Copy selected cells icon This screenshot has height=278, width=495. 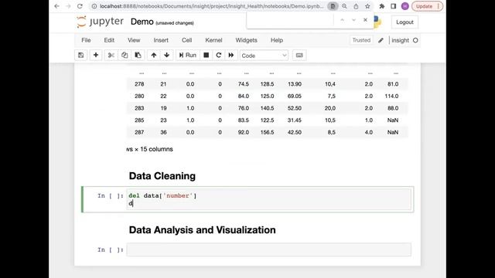[125, 55]
